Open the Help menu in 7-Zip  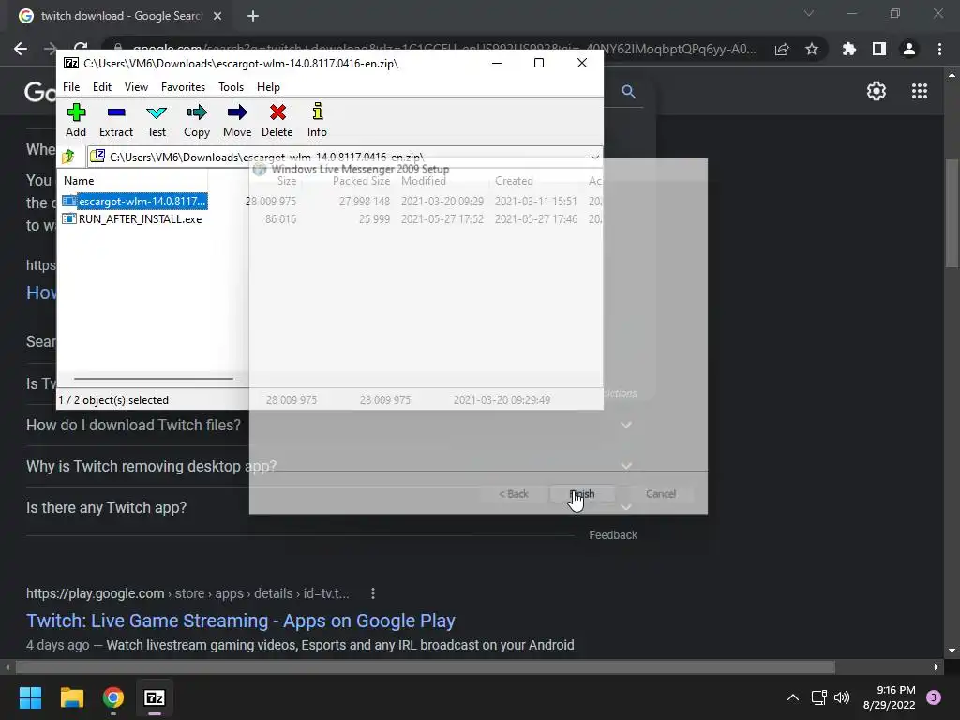[x=268, y=87]
